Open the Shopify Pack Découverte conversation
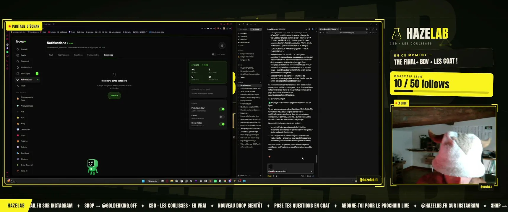The height and width of the screenshot is (212, 508). pyautogui.click(x=250, y=88)
